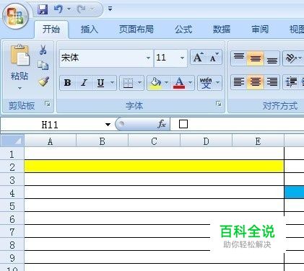304x271 pixels.
Task: Toggle center horizontal alignment
Action: [256, 82]
